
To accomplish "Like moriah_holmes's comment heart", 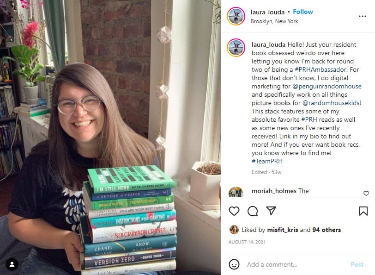I will (366, 193).
